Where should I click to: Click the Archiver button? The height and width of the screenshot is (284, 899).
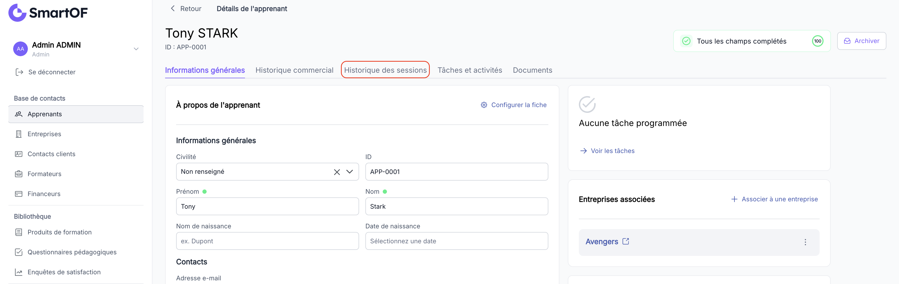point(861,41)
